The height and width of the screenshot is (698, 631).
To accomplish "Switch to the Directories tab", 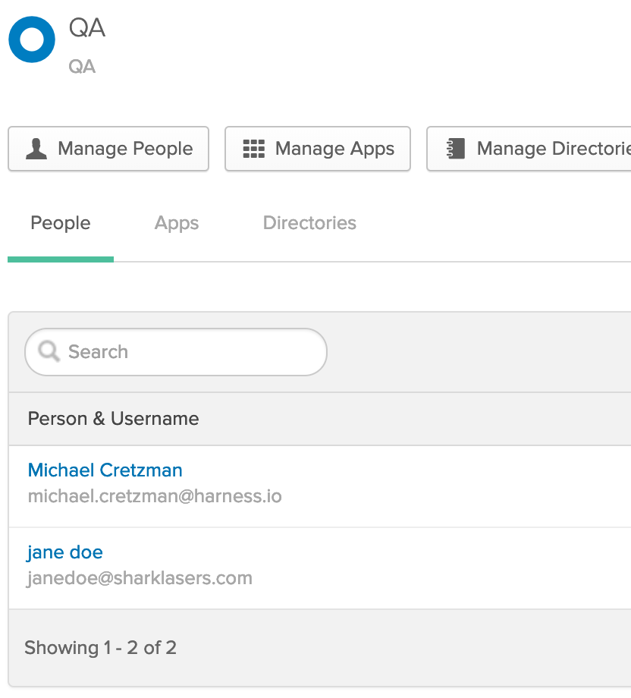I will click(309, 223).
